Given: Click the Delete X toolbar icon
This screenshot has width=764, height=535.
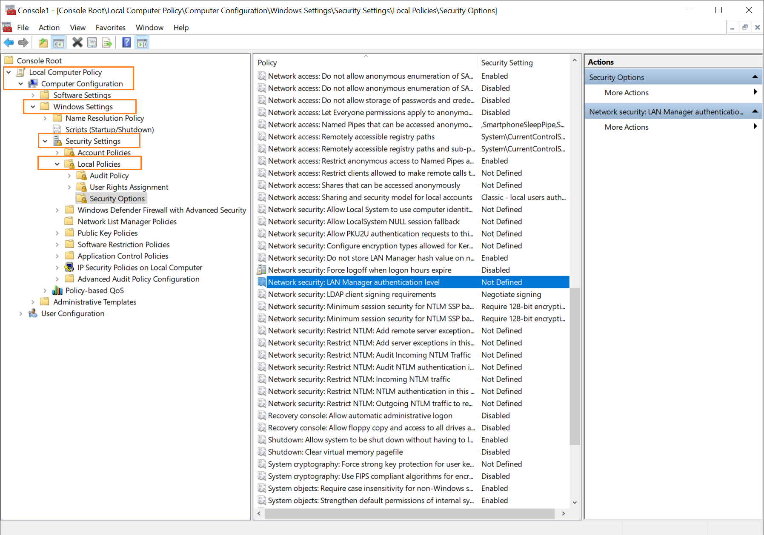Looking at the screenshot, I should [77, 43].
